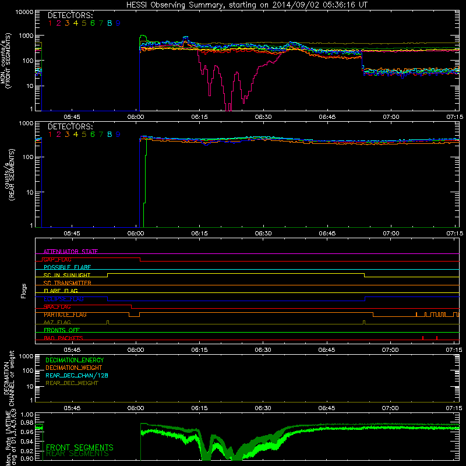Select yellow detector 4 in rear segments legend
Image resolution: width=466 pixels, height=466 pixels.
pos(76,135)
